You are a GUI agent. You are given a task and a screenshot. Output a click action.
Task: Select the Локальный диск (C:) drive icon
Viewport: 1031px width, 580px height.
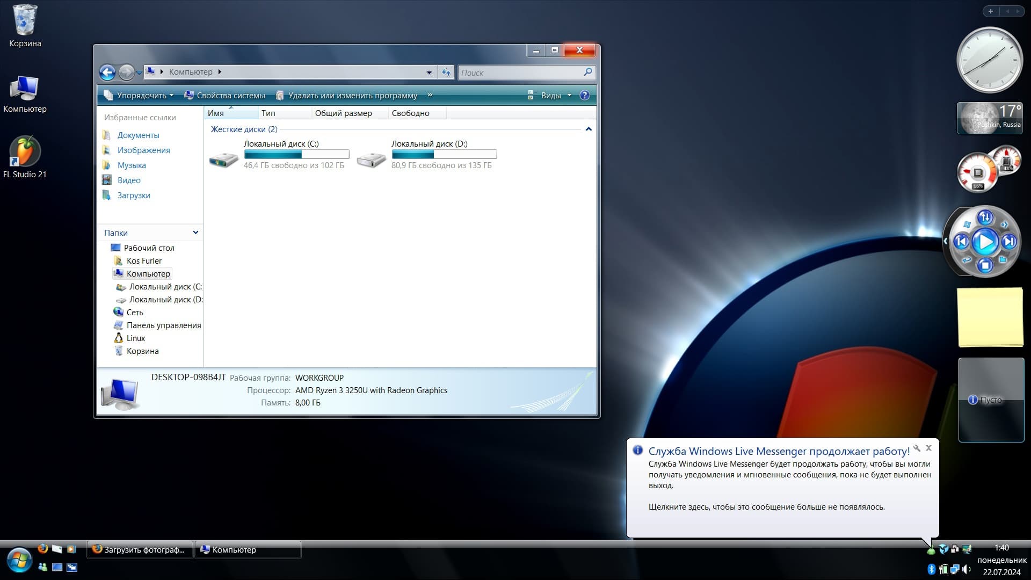tap(223, 159)
